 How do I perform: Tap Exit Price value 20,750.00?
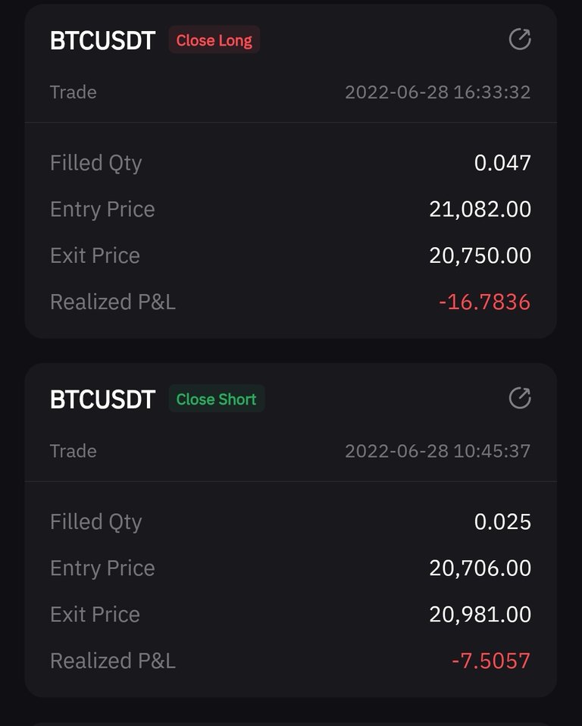click(x=480, y=255)
